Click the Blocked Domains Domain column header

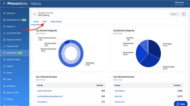tap(117, 85)
